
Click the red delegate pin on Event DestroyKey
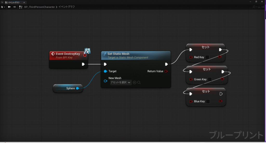85,55
